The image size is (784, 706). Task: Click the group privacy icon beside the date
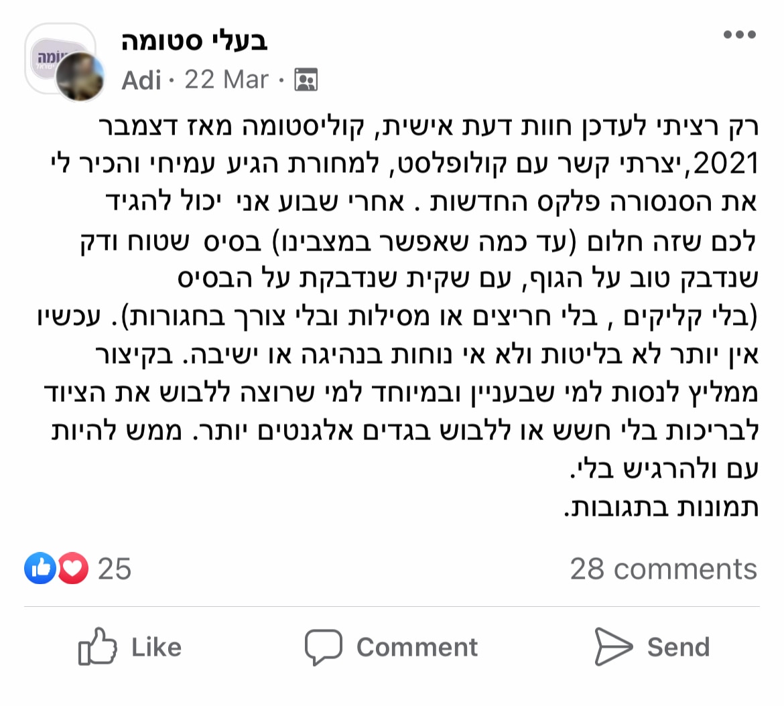tap(306, 80)
